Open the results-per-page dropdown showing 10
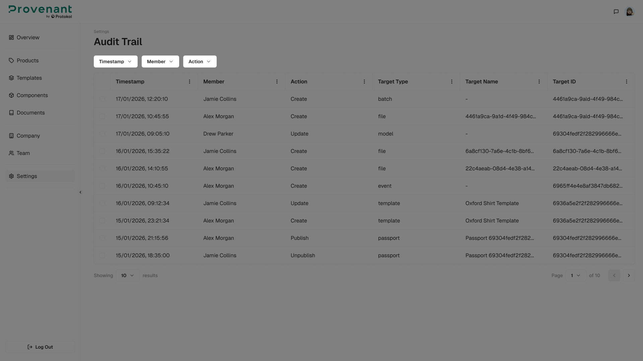The width and height of the screenshot is (643, 361). tap(128, 275)
